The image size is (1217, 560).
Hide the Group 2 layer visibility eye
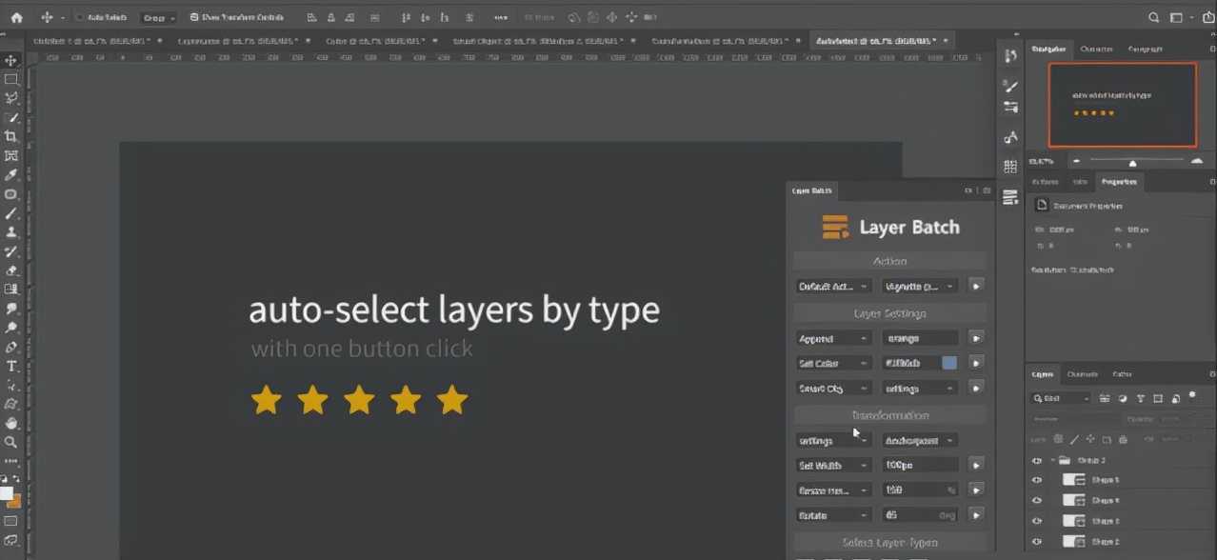1037,460
